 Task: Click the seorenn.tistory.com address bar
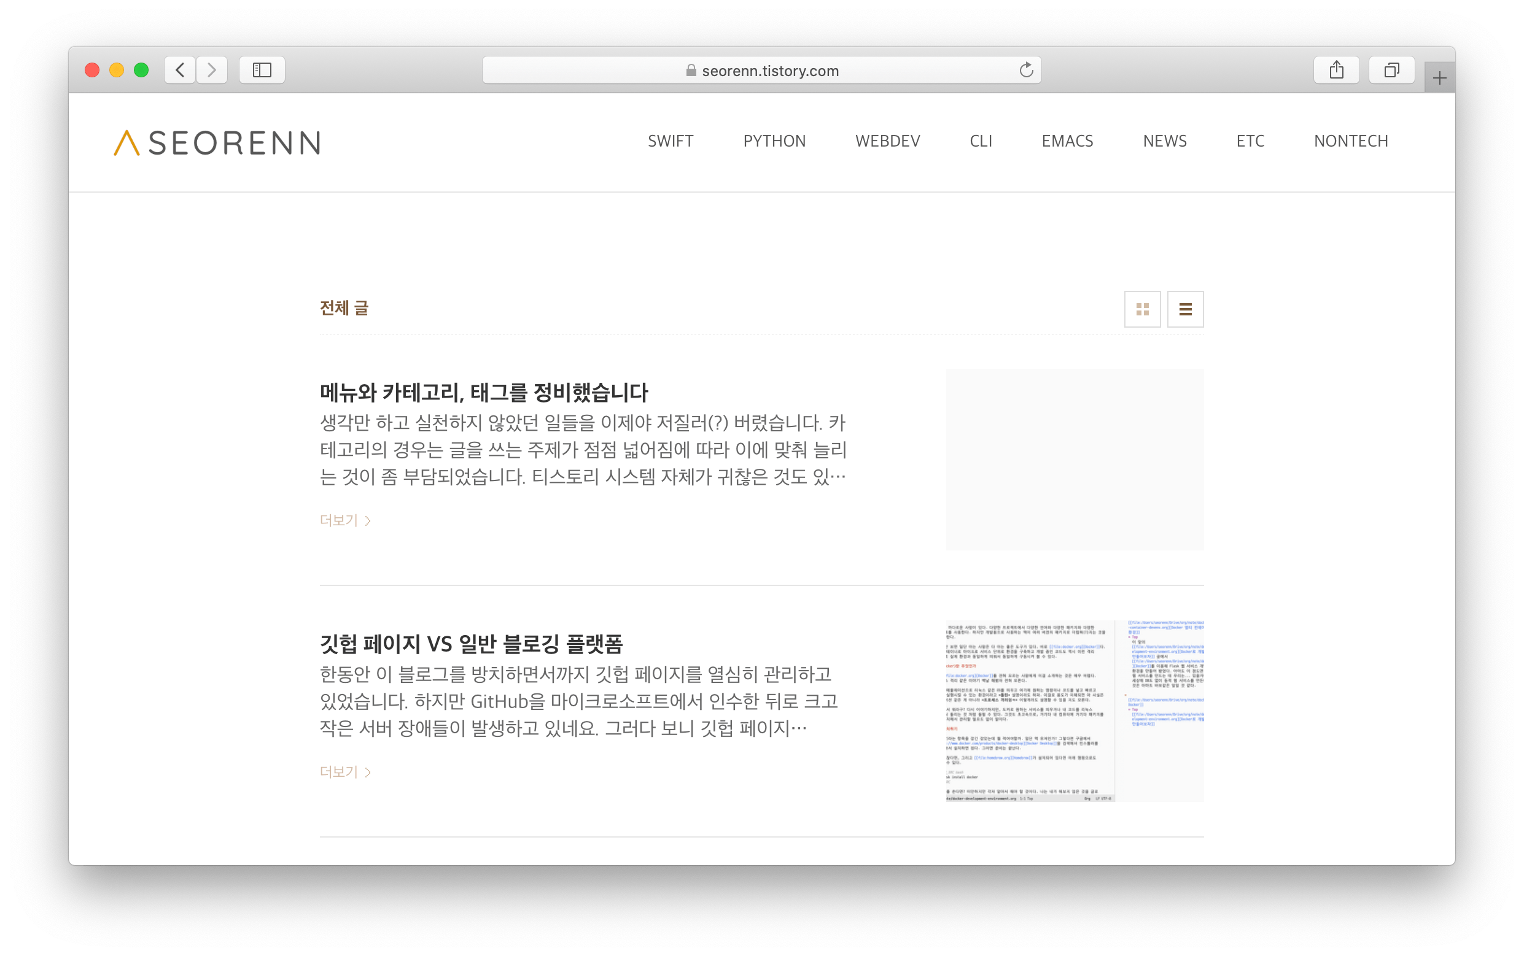[761, 71]
